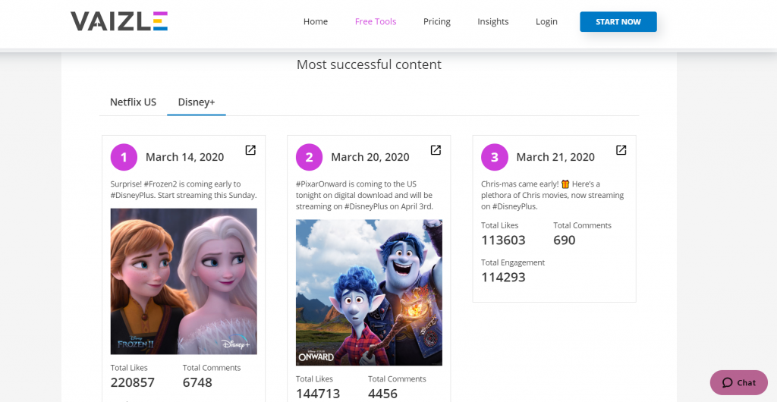The image size is (777, 402).
Task: Open external link for March 21, 2020 post
Action: click(621, 150)
